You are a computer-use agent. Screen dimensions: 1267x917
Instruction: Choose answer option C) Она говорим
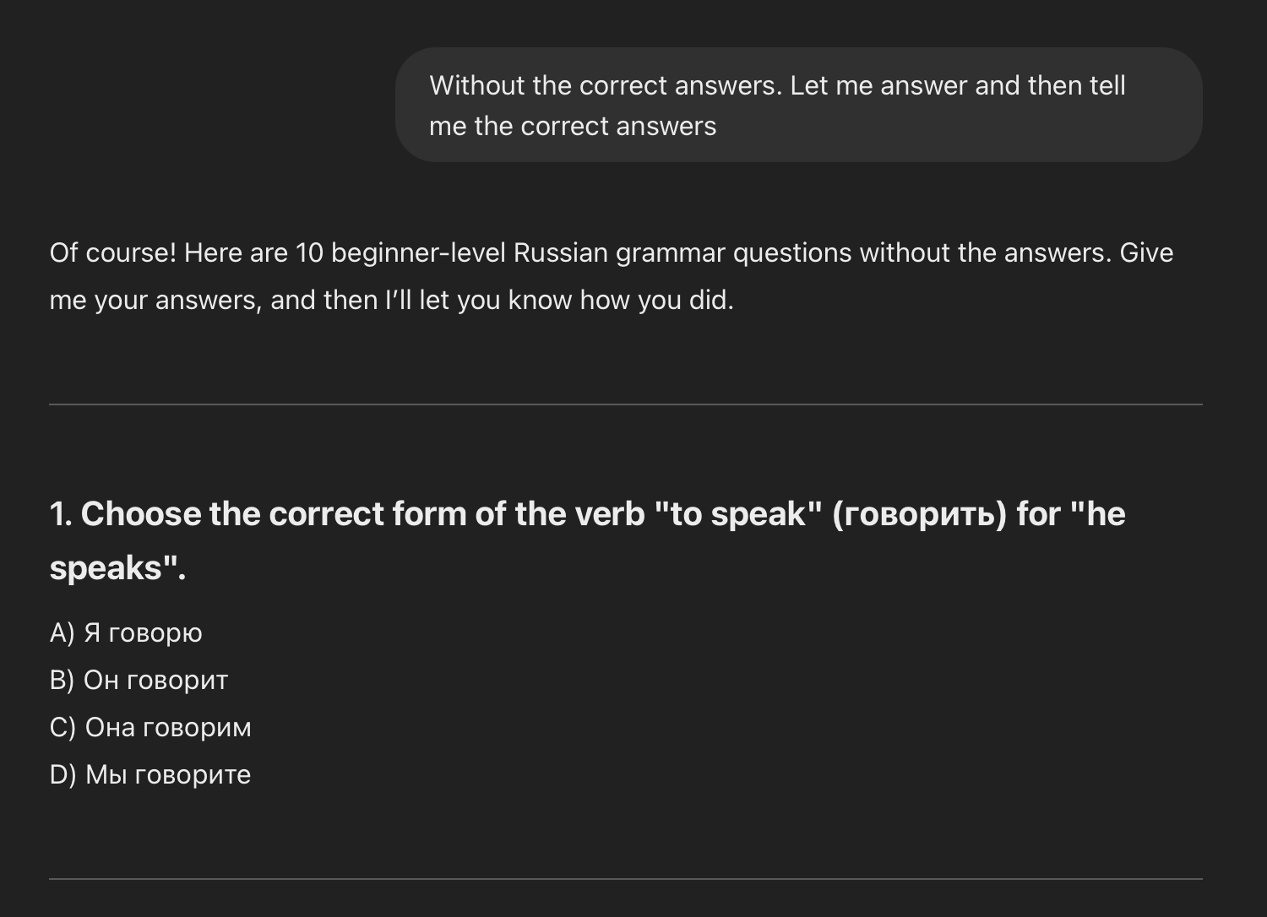coord(150,727)
